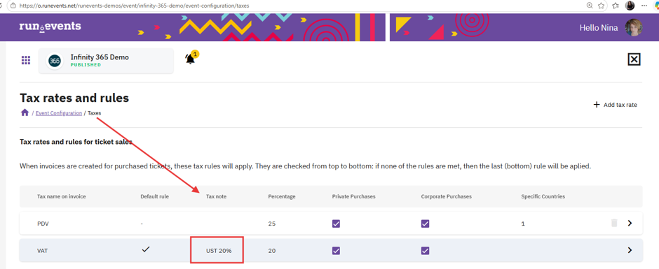Open Nina's profile avatar

(634, 28)
